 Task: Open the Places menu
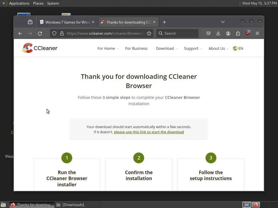point(38,3)
